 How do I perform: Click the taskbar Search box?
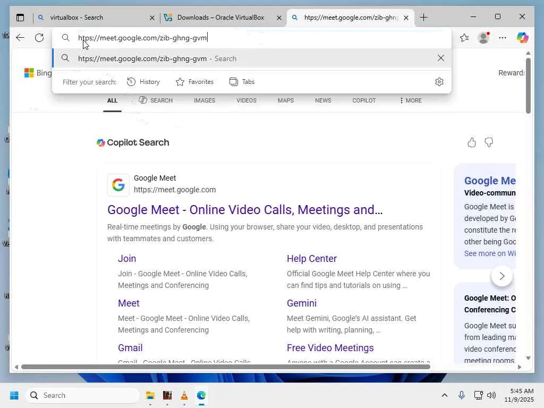point(82,395)
